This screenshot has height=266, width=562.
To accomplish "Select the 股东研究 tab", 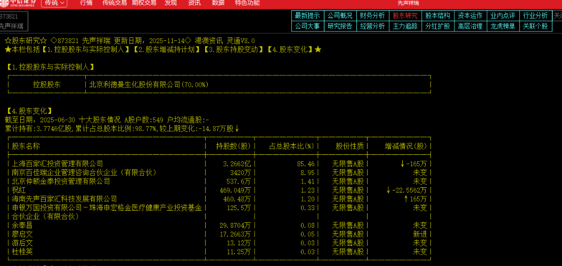I will coord(405,16).
